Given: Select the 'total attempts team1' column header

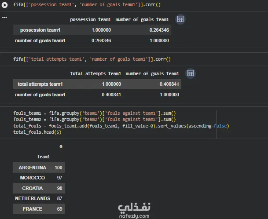Looking at the screenshot, I should [x=95, y=73].
